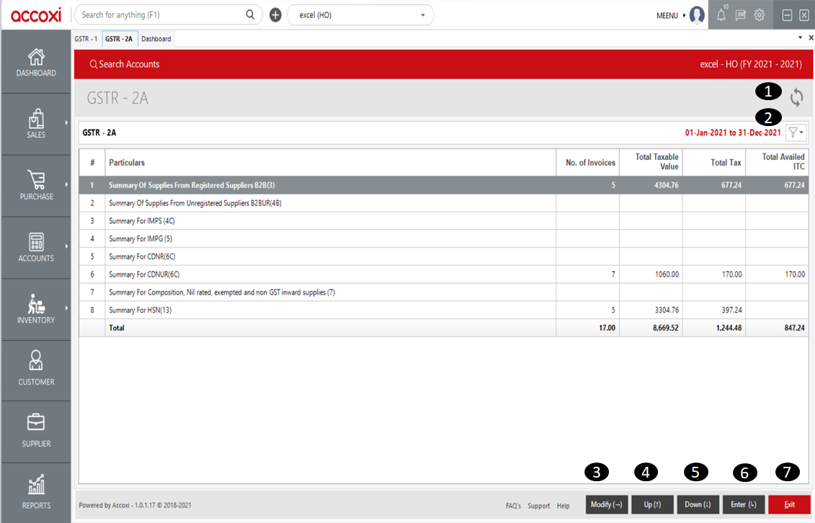Click the plus add-new icon

tap(275, 15)
